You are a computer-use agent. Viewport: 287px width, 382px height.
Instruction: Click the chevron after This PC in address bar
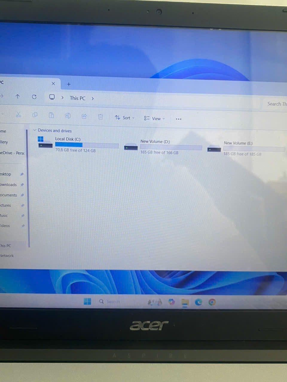point(93,98)
